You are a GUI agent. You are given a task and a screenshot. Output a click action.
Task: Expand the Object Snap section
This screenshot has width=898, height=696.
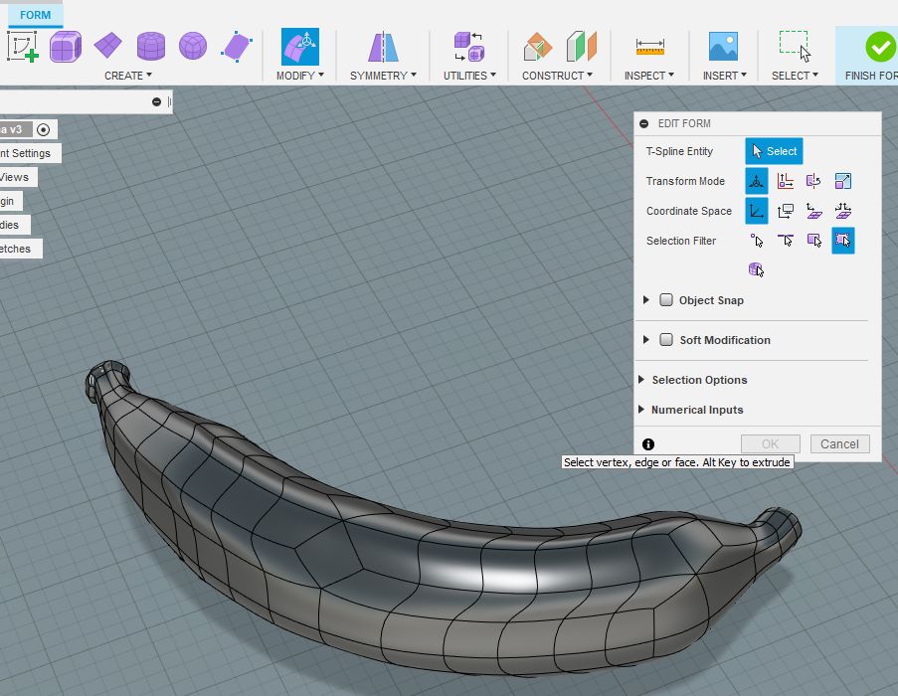point(646,300)
